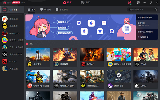This screenshot has height=100, width=160.
Task: Click the search magnifier icon
Action: [156, 10]
